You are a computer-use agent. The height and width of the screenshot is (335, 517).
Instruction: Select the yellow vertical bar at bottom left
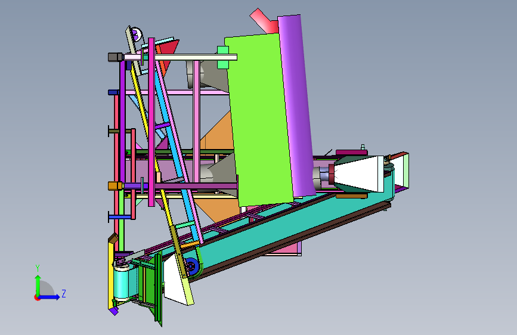111,274
